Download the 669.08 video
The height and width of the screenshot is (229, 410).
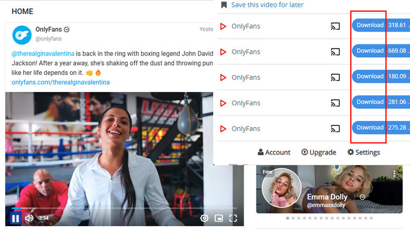pyautogui.click(x=381, y=51)
